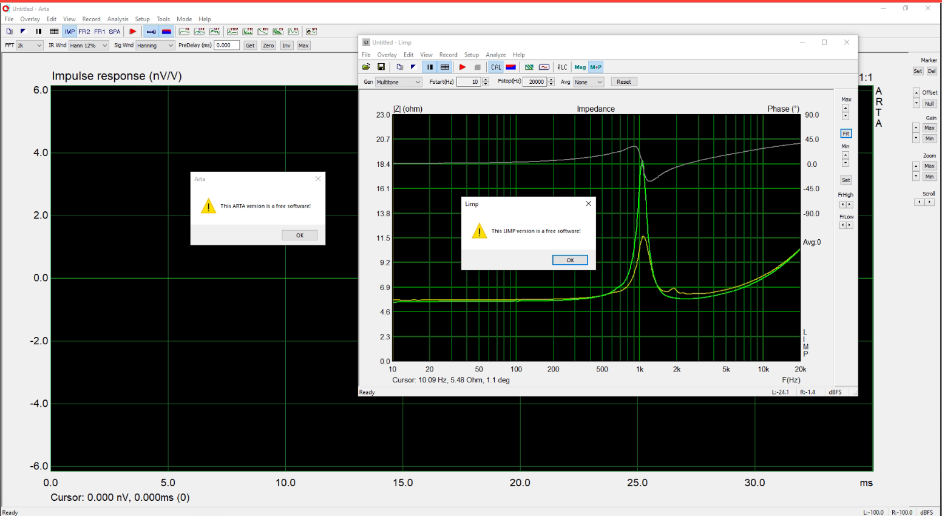Open the Gen Multitone dropdown in Limp
Screen dimensions: 942x516
coord(398,82)
